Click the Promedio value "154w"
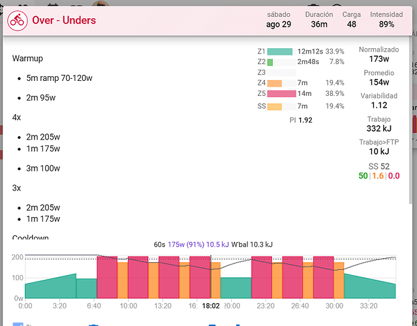The height and width of the screenshot is (326, 417). 379,82
